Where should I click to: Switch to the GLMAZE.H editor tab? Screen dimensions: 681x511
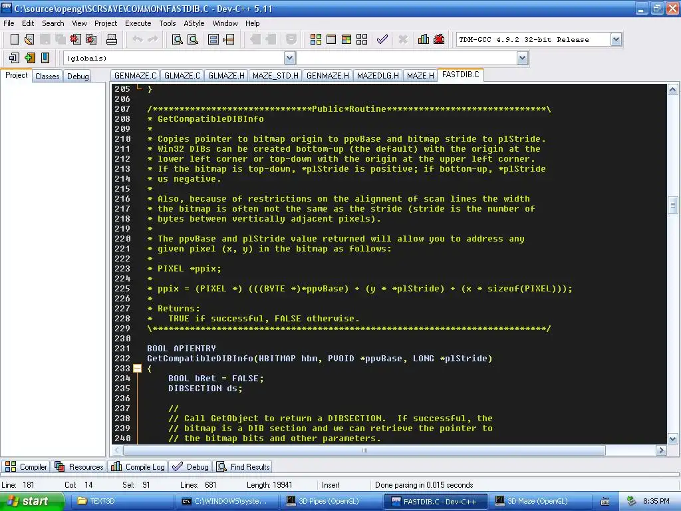(x=226, y=76)
